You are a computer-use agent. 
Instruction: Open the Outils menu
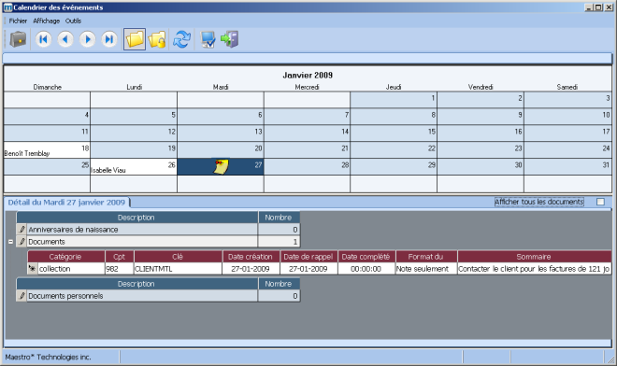pos(73,21)
